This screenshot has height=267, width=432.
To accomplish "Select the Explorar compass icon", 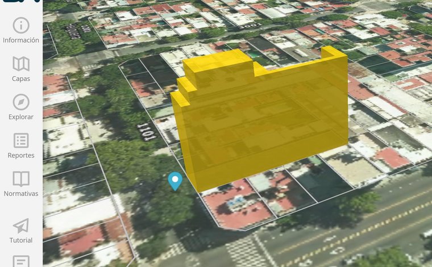I will click(x=21, y=102).
